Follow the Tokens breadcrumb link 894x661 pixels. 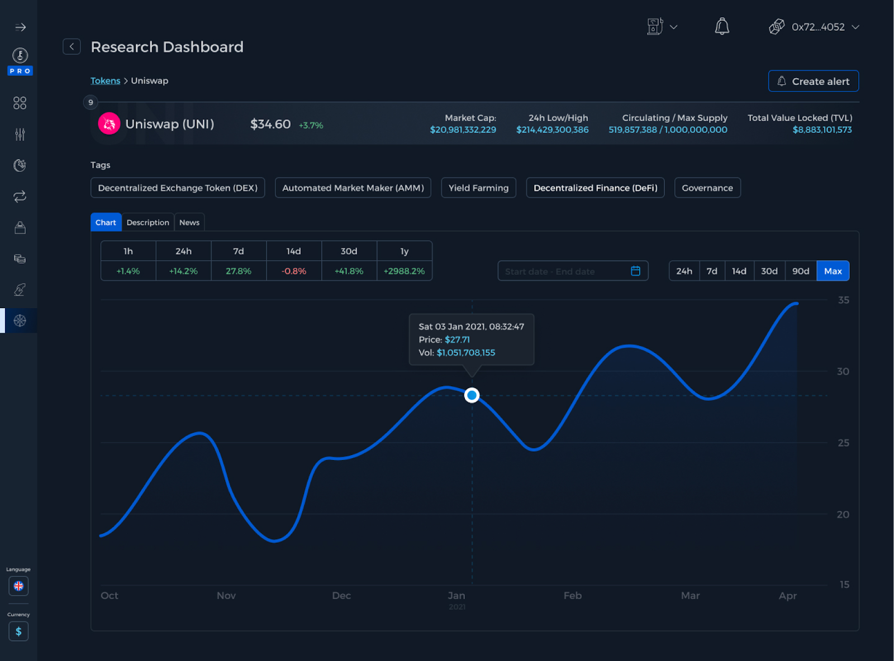click(105, 80)
